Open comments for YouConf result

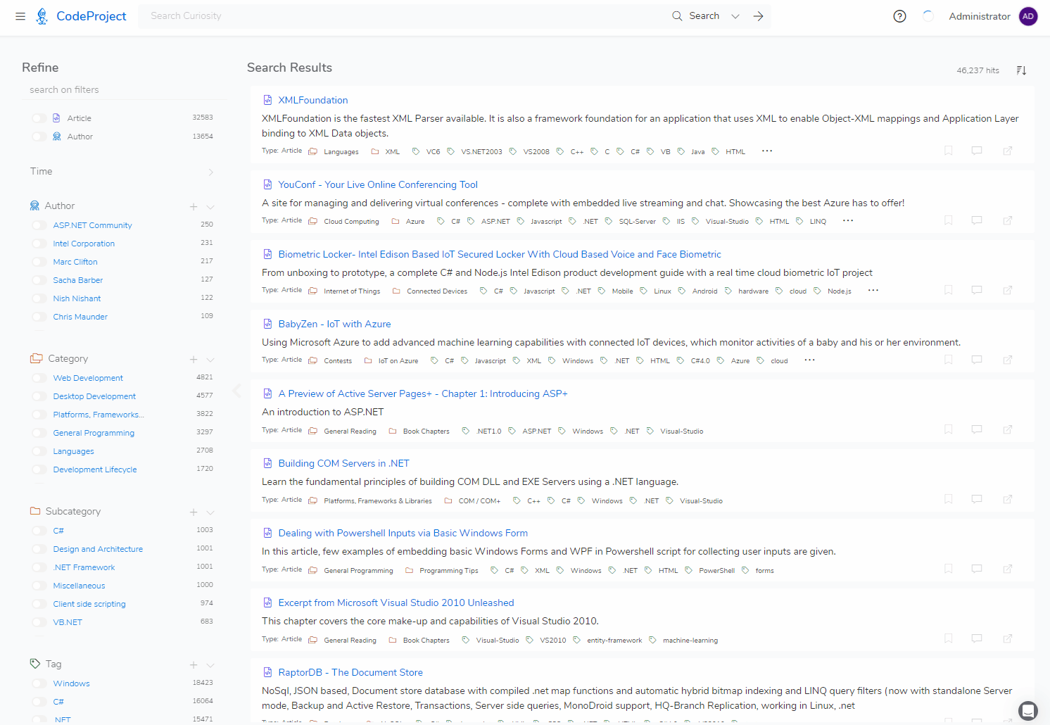point(977,220)
